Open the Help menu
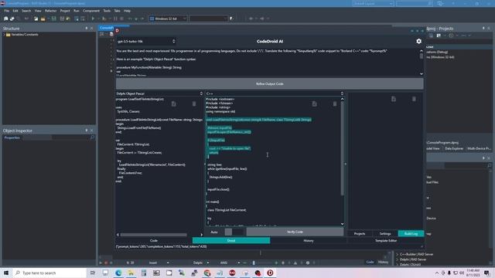 click(127, 11)
